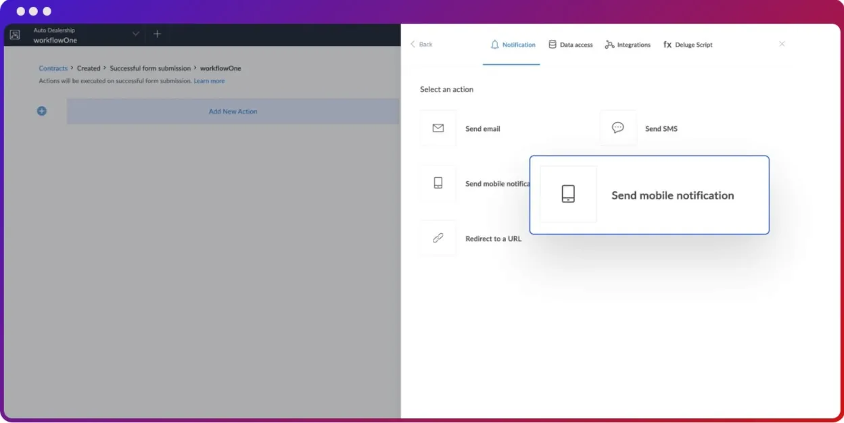Click the bell icon on the Notification tab
The height and width of the screenshot is (423, 844).
495,45
